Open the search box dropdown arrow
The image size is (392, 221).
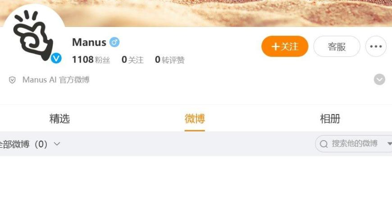tap(389, 144)
